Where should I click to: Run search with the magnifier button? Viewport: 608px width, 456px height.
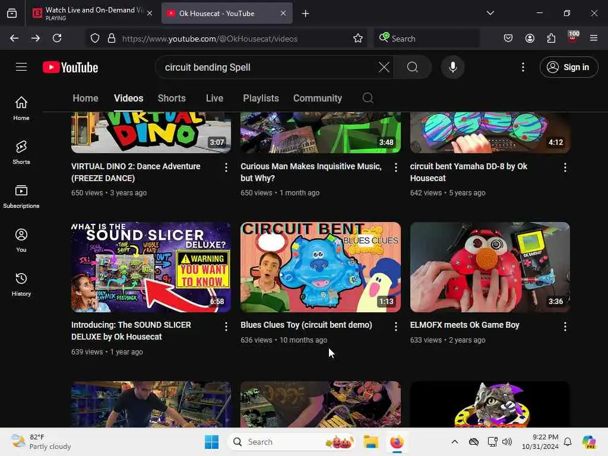(413, 67)
